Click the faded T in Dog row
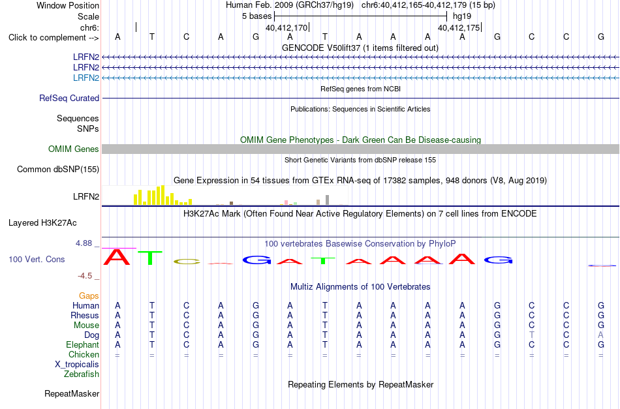The image size is (620, 409). (x=532, y=335)
